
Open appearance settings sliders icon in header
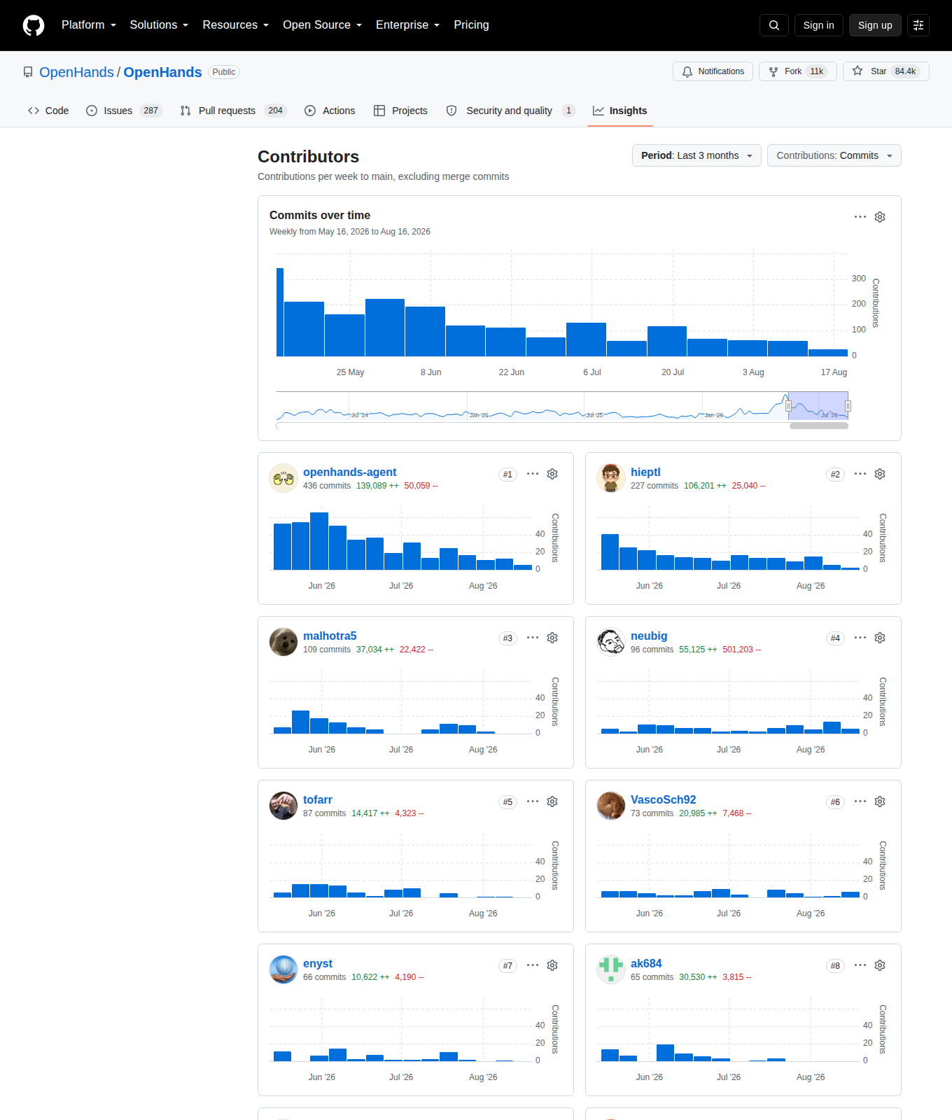(x=918, y=25)
